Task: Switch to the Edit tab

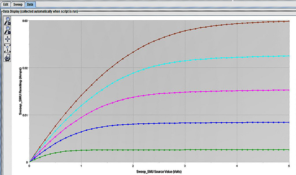Action: 6,4
